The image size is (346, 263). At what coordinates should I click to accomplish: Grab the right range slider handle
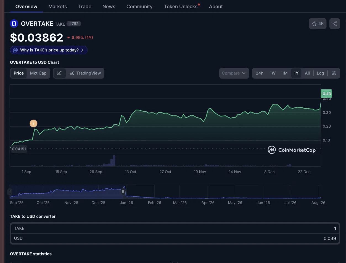[123, 191]
